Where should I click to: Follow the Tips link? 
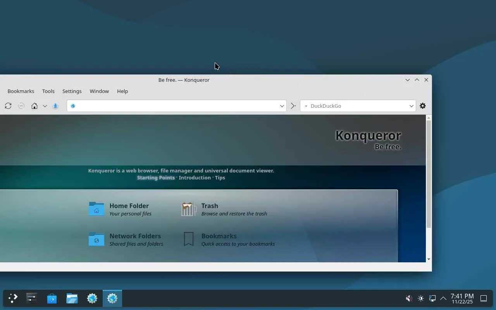[x=220, y=177]
